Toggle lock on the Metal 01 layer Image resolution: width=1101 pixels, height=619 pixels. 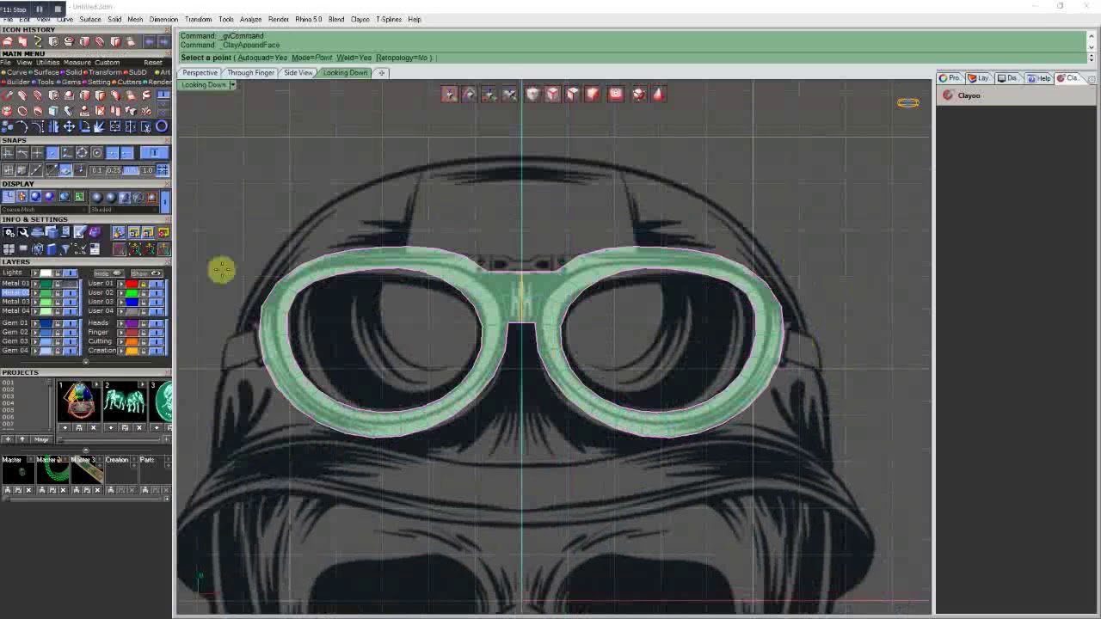(58, 284)
